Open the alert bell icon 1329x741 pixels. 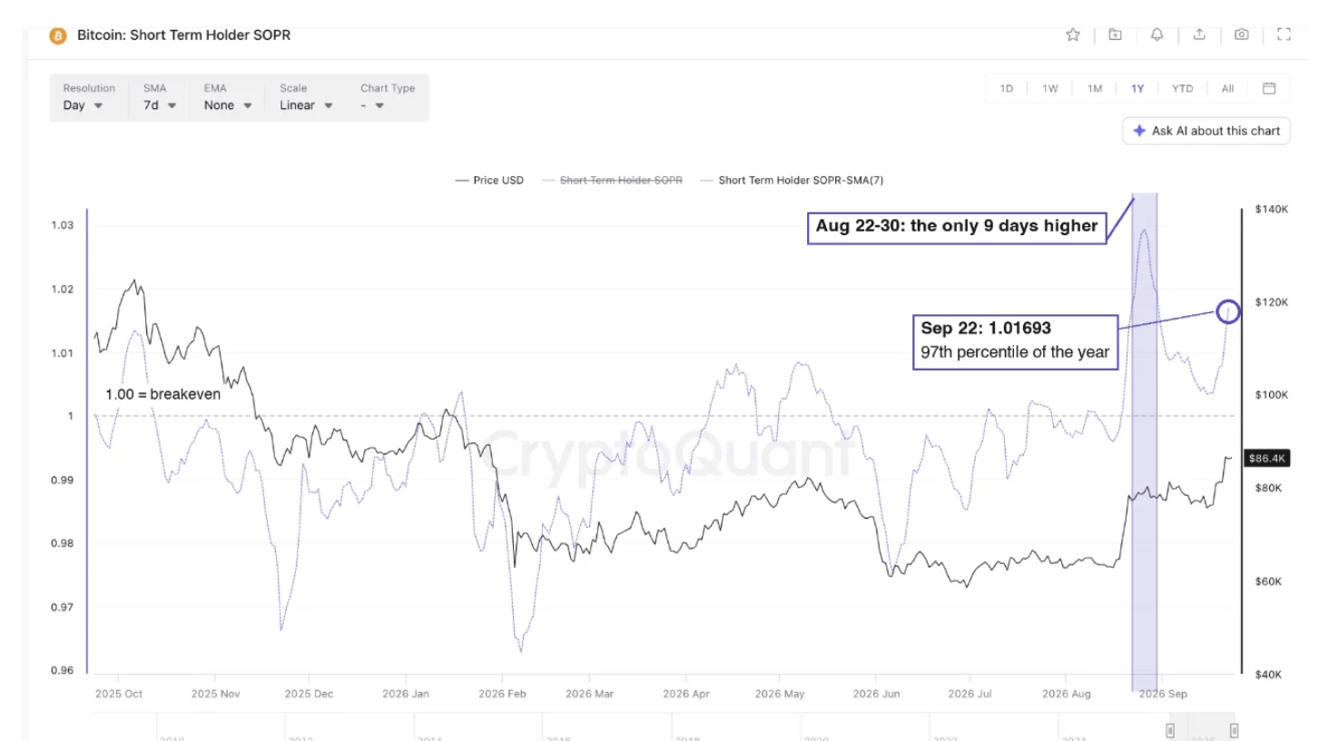coord(1157,35)
